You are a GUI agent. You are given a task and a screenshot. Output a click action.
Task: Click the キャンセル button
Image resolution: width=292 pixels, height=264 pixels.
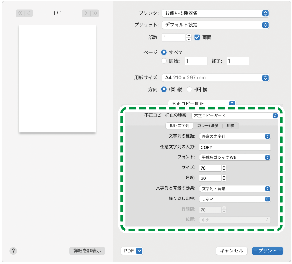[x=231, y=251]
